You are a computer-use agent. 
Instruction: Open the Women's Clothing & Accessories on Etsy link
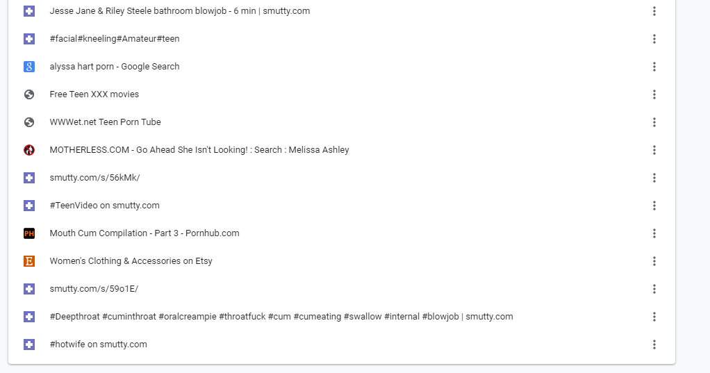(x=131, y=261)
